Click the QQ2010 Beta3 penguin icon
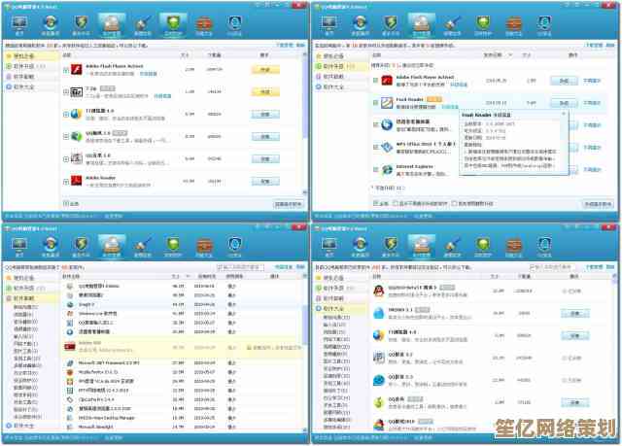622x446 pixels. coord(376,291)
